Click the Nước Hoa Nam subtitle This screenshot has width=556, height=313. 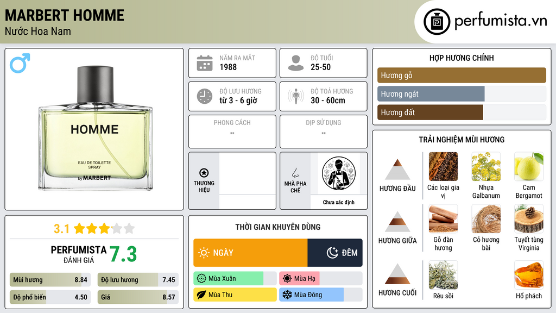(38, 31)
